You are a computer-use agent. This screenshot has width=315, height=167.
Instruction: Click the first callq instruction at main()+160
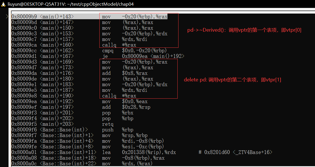(119, 45)
